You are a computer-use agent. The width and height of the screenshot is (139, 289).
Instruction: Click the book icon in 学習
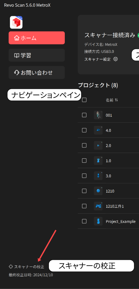[x=17, y=55]
